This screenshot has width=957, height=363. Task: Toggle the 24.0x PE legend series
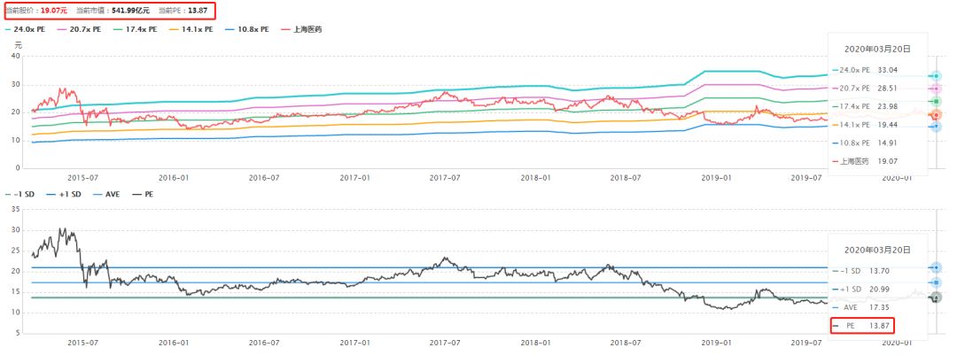[x=26, y=28]
